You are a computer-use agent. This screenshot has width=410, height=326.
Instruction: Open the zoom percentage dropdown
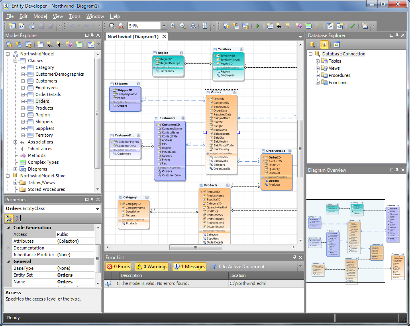(x=164, y=26)
